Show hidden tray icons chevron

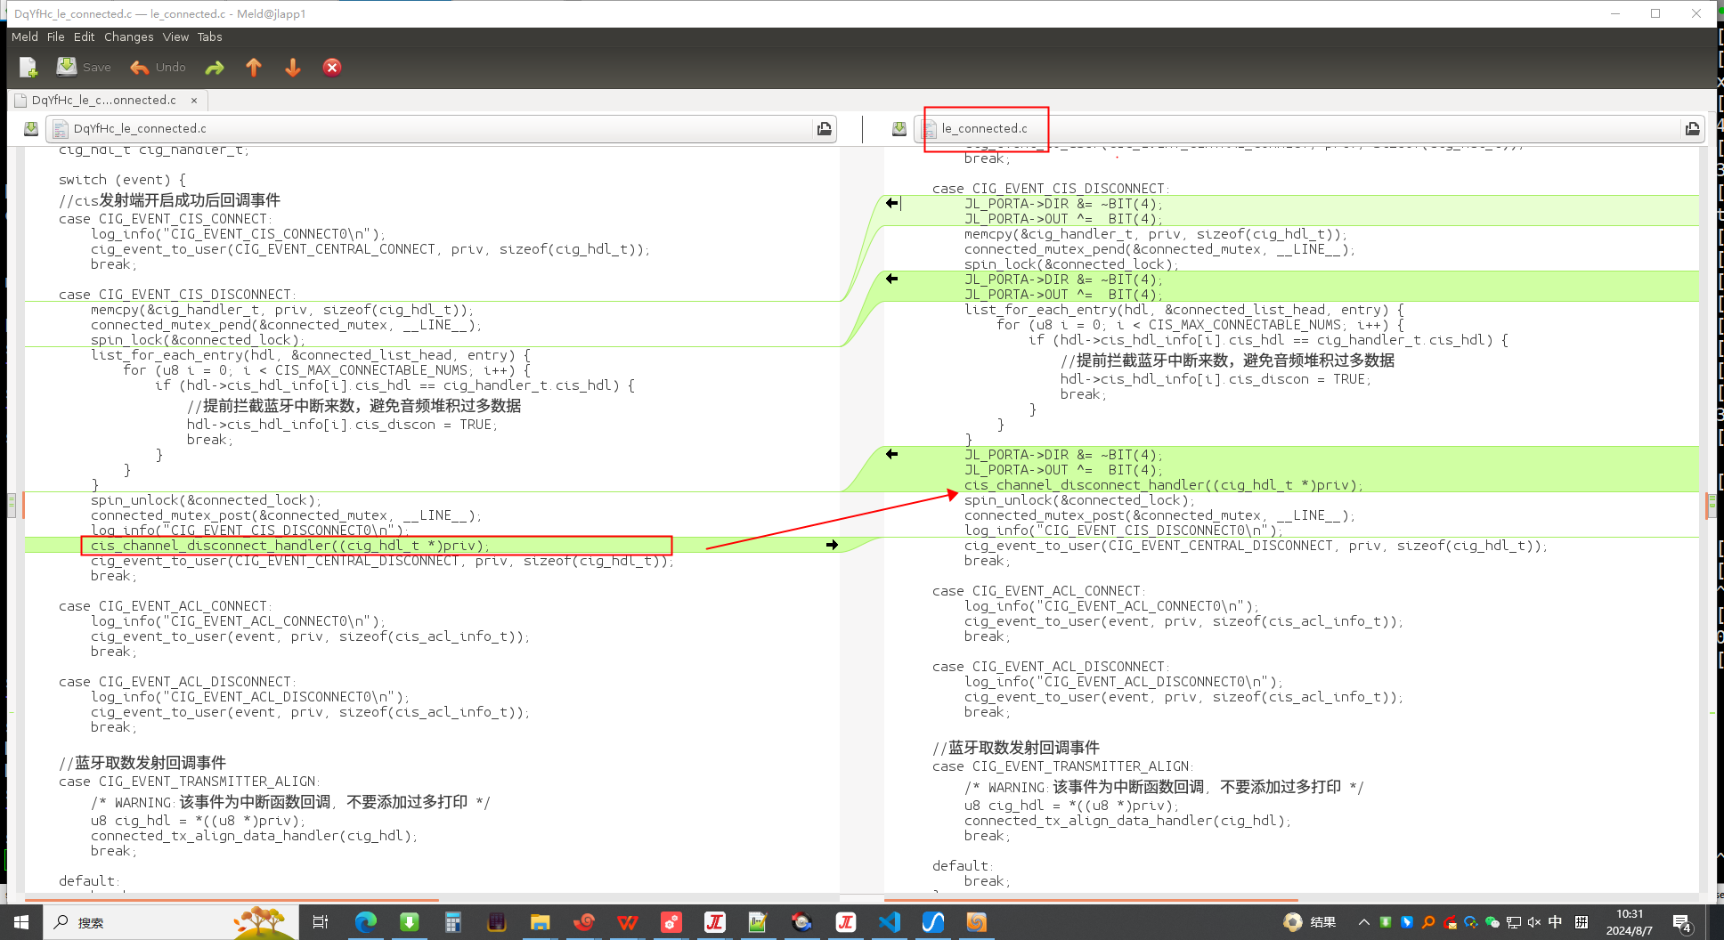tap(1363, 922)
